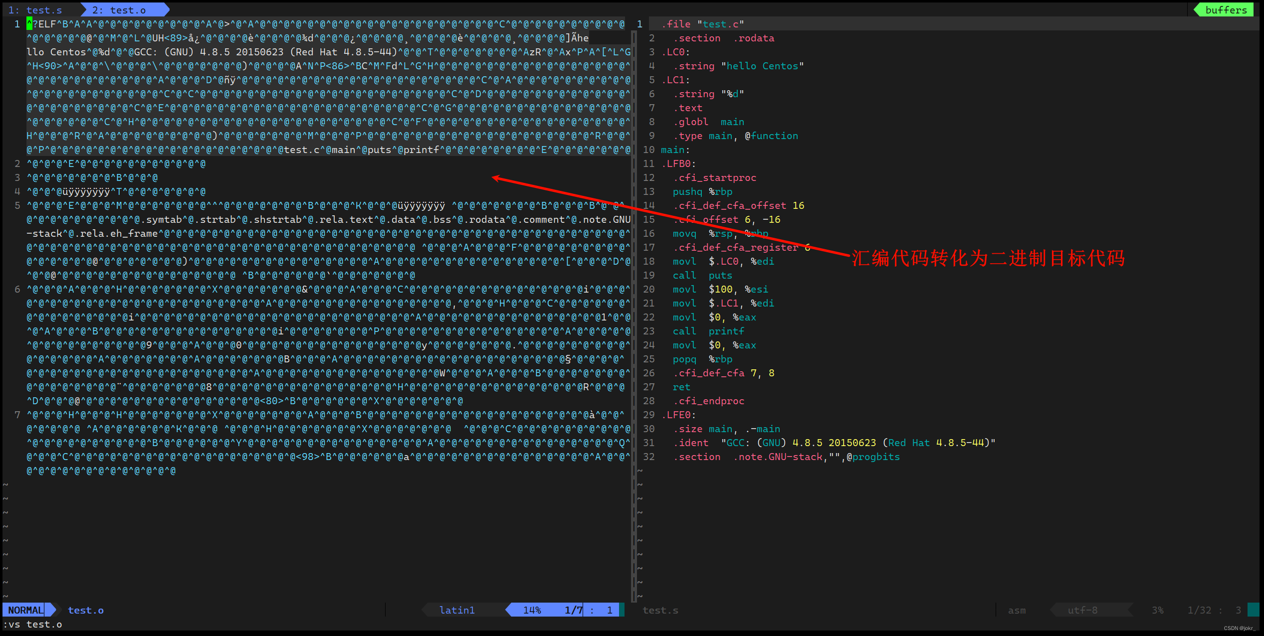Image resolution: width=1264 pixels, height=636 pixels.
Task: Click the test.c^@main^@puts^@printf symbol text
Action: (362, 150)
